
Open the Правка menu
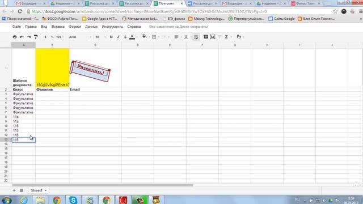click(31, 27)
